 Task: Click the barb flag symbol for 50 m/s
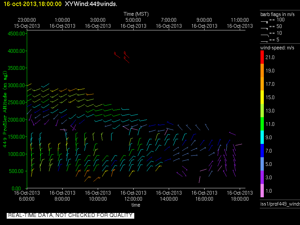(x=264, y=29)
